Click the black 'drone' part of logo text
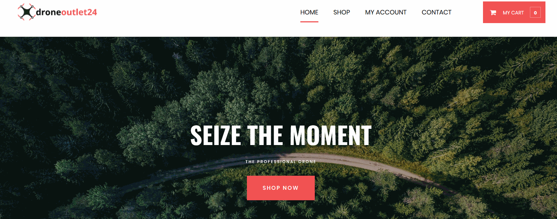 49,12
